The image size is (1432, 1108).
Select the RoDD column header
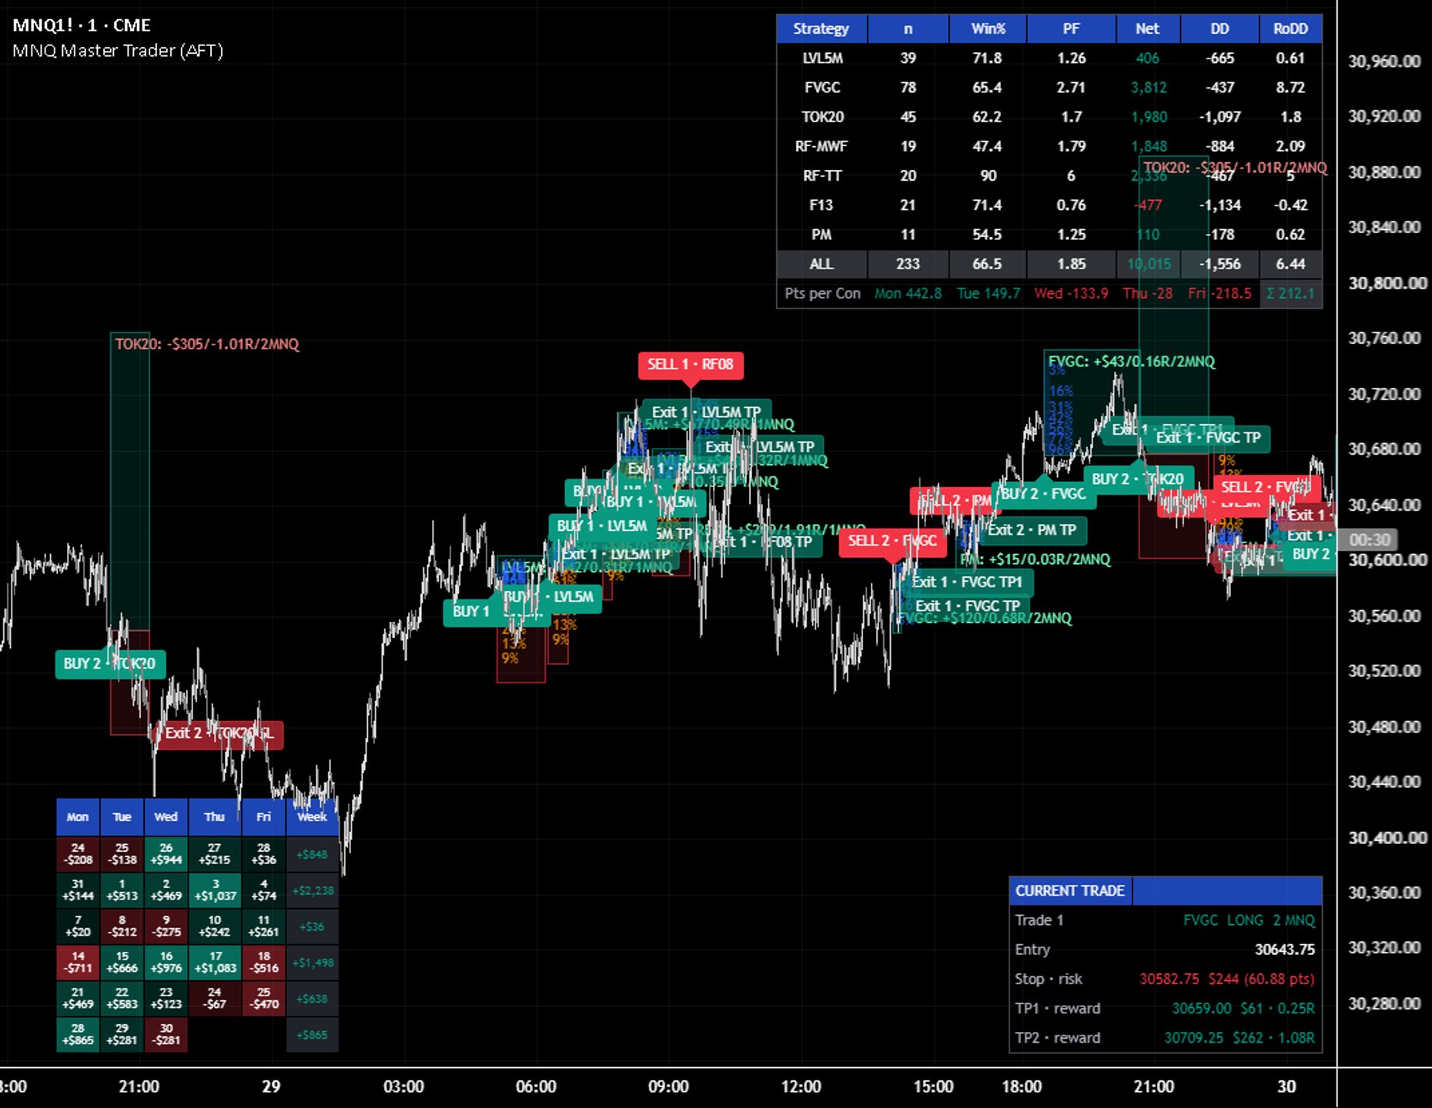pos(1290,29)
